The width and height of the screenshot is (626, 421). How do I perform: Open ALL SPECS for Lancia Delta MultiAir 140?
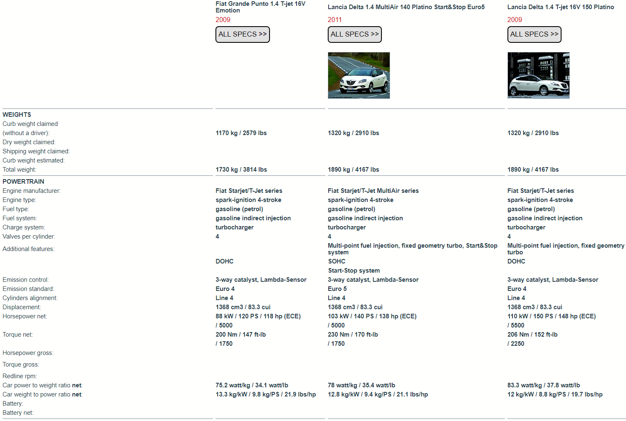pos(354,34)
